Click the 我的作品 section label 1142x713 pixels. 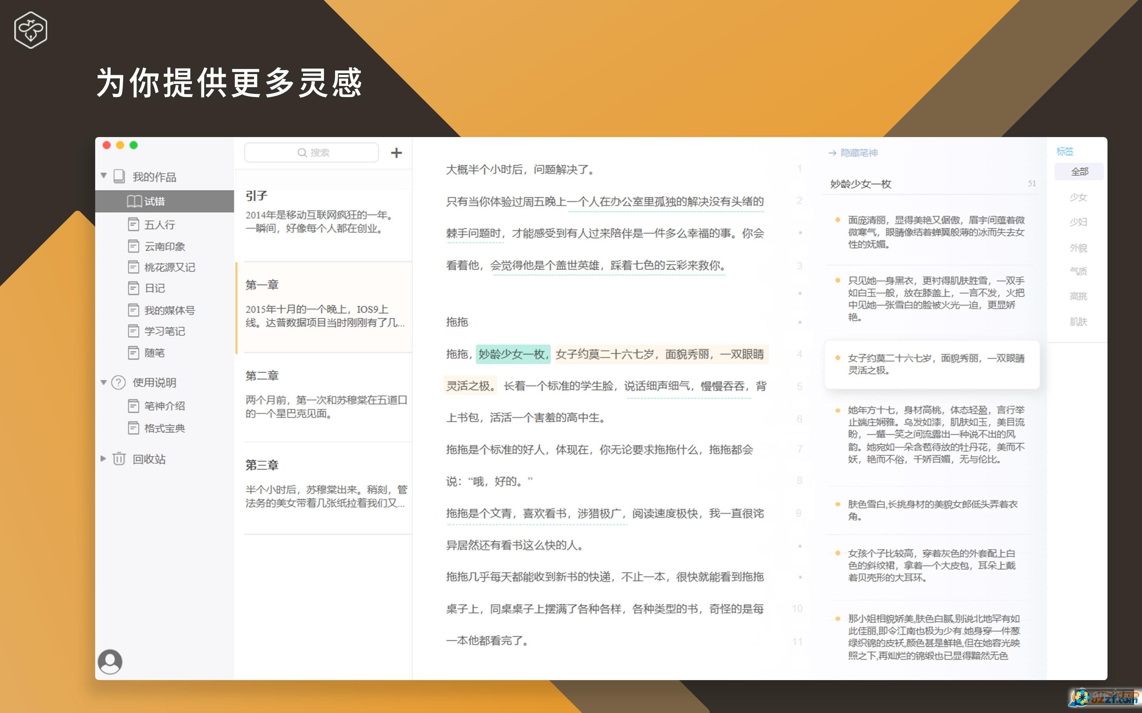tap(154, 177)
